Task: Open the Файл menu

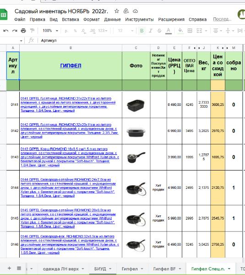Action: coord(20,19)
